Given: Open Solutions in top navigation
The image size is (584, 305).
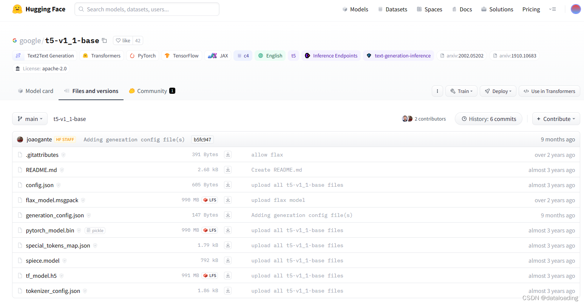Looking at the screenshot, I should (x=497, y=9).
